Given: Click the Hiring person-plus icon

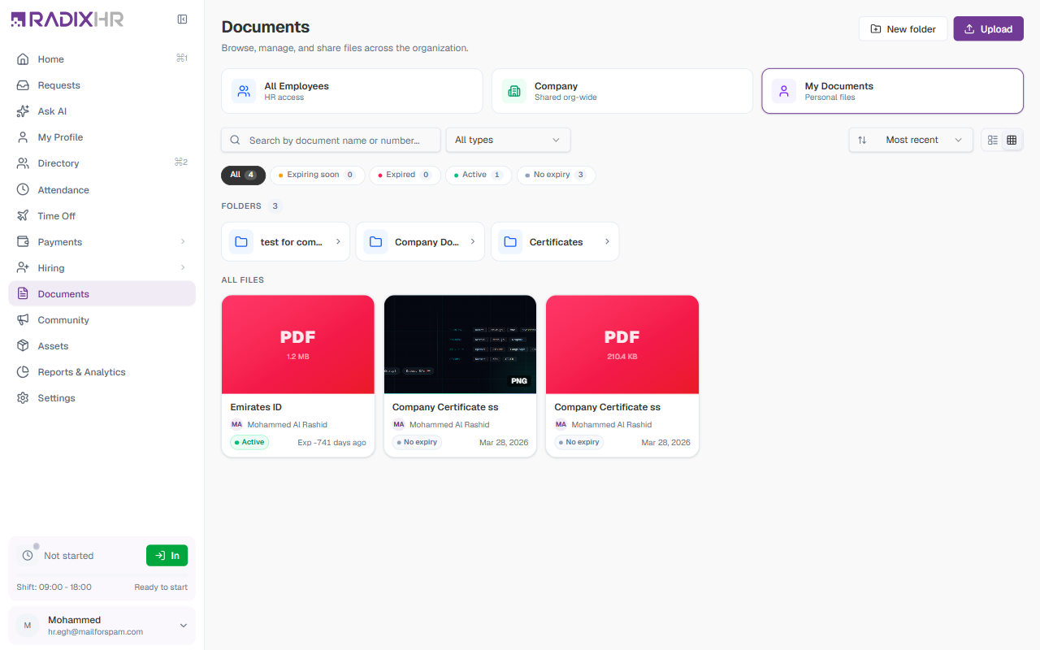Looking at the screenshot, I should tap(23, 267).
